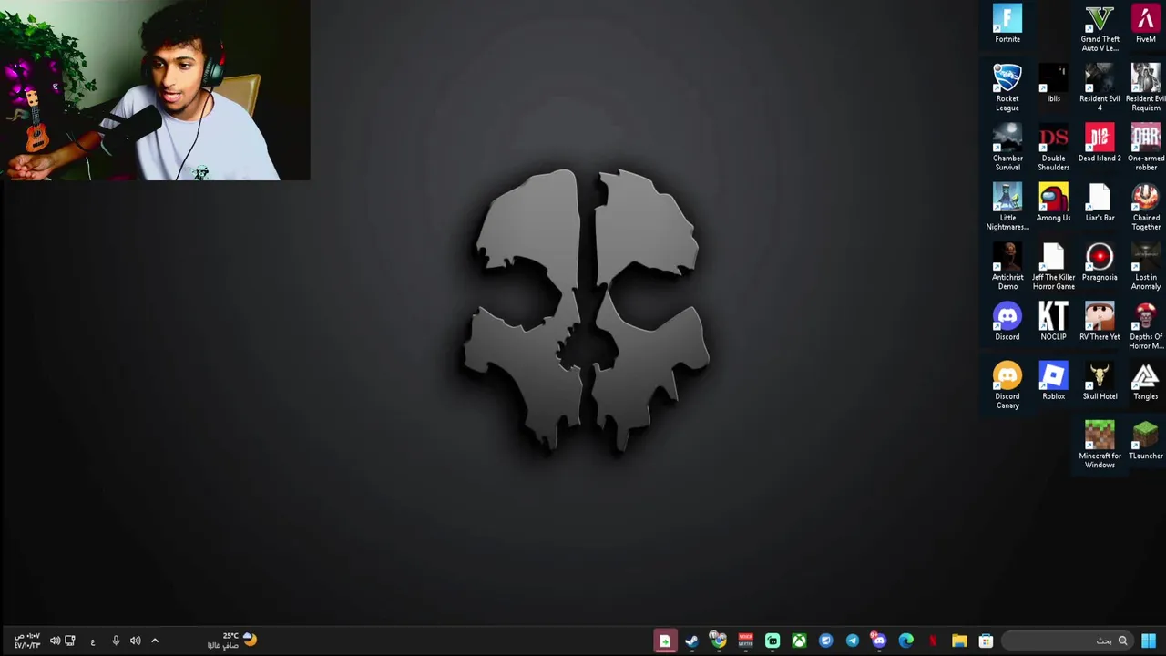The image size is (1166, 656).
Task: Open the Chained Together shortcut
Action: [1146, 207]
